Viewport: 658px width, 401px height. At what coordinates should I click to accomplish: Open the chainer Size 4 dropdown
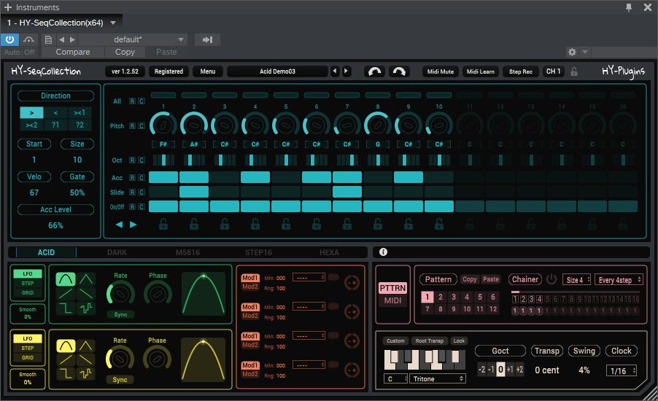click(x=576, y=280)
